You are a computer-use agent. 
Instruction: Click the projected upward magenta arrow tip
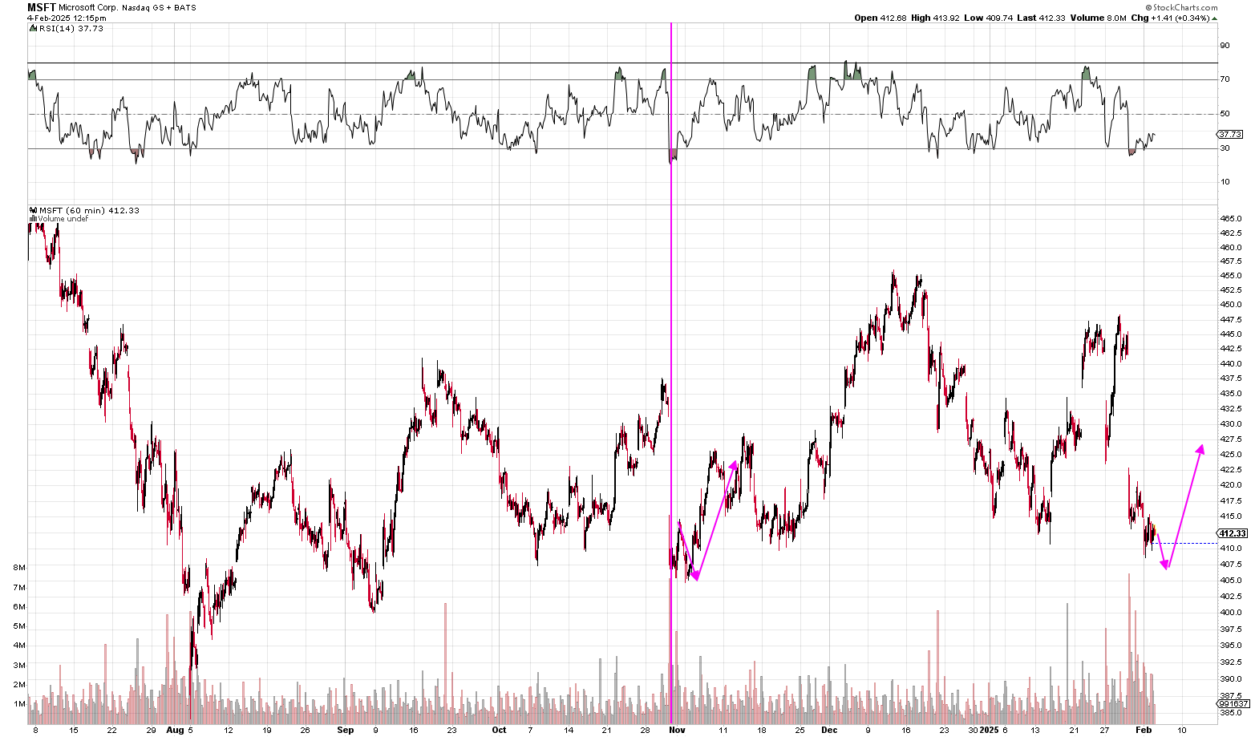point(1200,446)
